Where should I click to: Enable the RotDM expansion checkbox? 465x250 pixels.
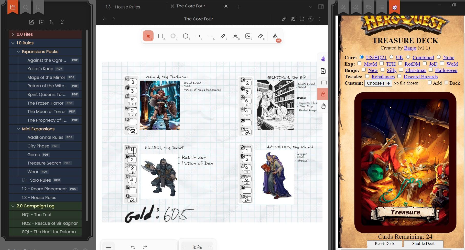click(400, 64)
